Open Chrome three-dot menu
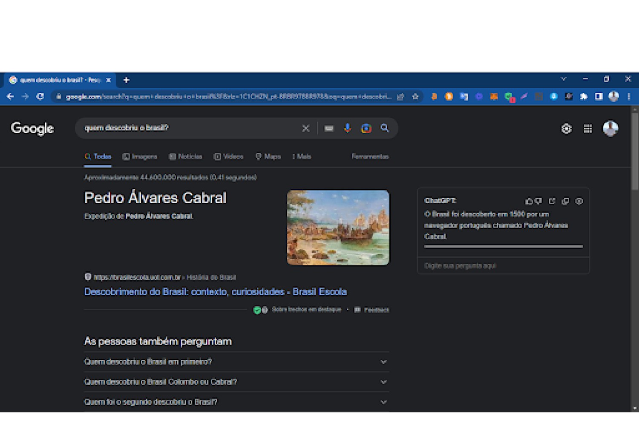Viewport: 639px width, 426px height. point(629,97)
